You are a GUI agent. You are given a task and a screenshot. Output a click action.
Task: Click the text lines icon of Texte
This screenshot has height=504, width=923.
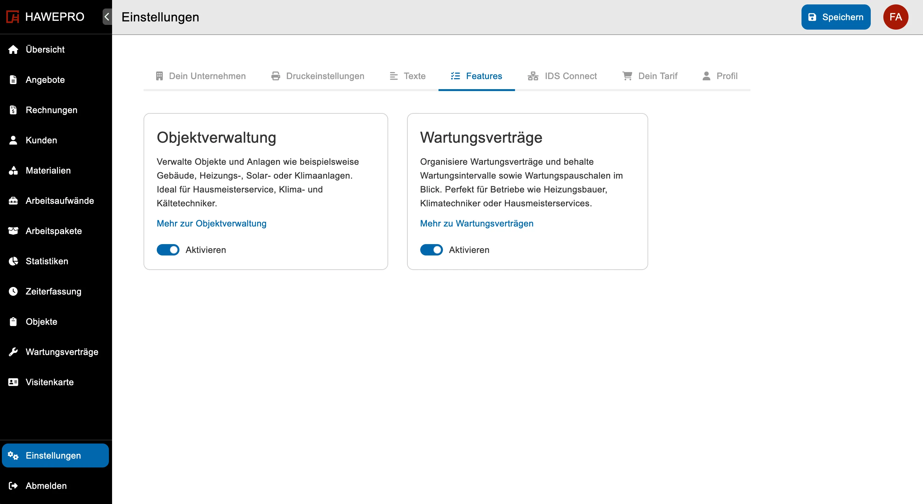tap(394, 76)
